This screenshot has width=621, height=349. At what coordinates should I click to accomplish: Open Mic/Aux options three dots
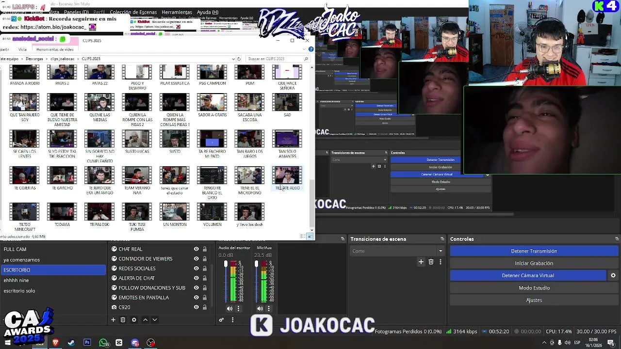[x=269, y=309]
